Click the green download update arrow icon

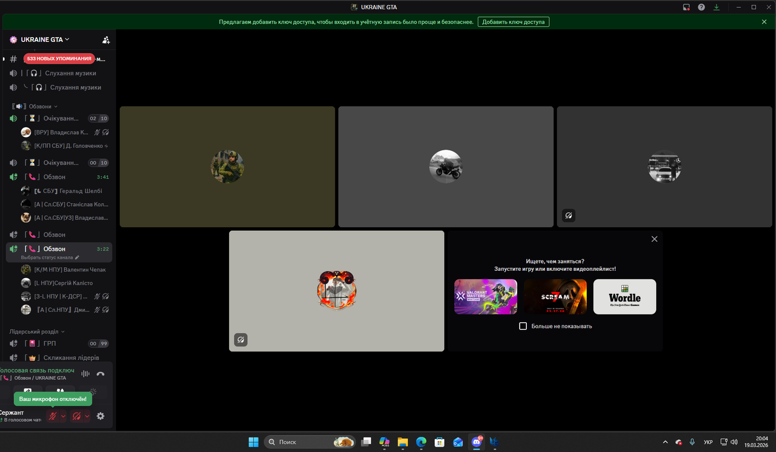pyautogui.click(x=717, y=7)
